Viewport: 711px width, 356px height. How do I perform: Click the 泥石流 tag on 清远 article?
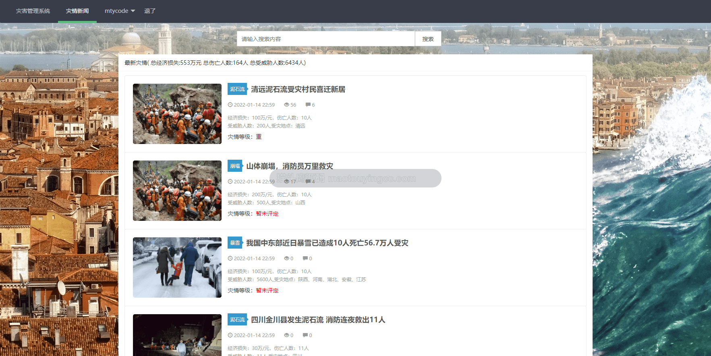237,89
